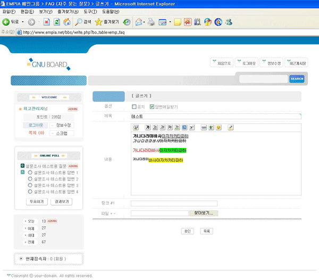This screenshot has width=319, height=280.
Task: Open the Back button history dropdown arrow
Action: point(22,22)
